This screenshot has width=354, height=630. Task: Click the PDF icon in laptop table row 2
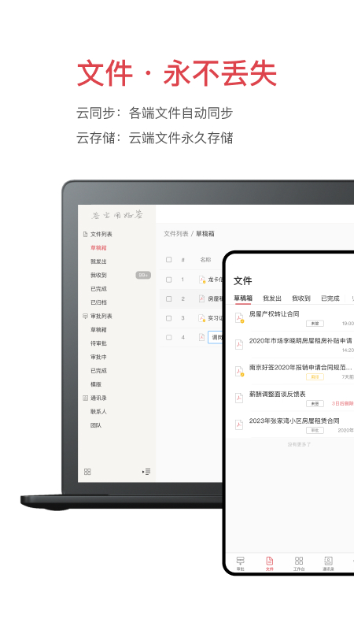tap(202, 299)
